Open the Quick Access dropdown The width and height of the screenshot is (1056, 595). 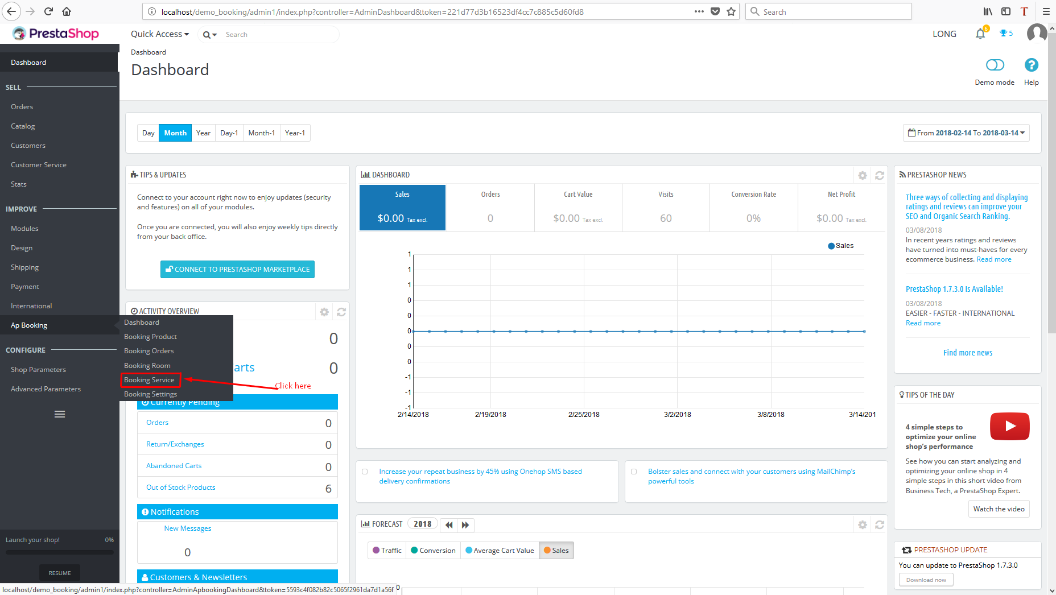160,34
